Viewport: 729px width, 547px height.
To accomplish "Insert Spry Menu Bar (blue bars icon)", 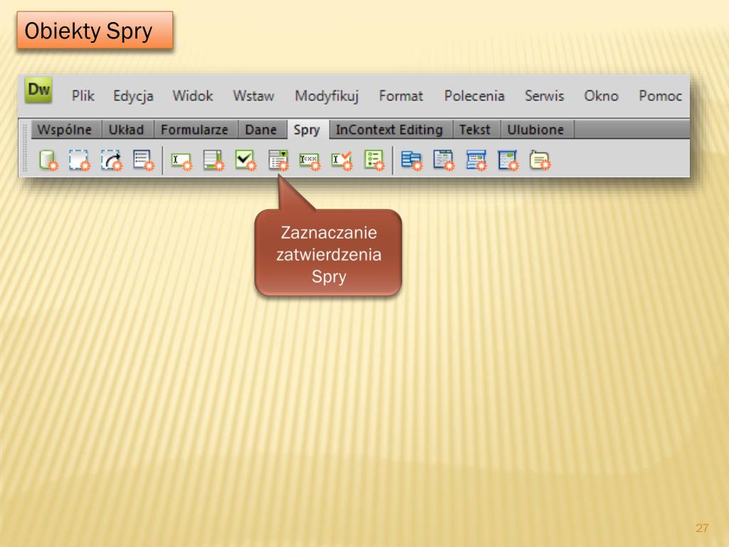I will click(412, 160).
